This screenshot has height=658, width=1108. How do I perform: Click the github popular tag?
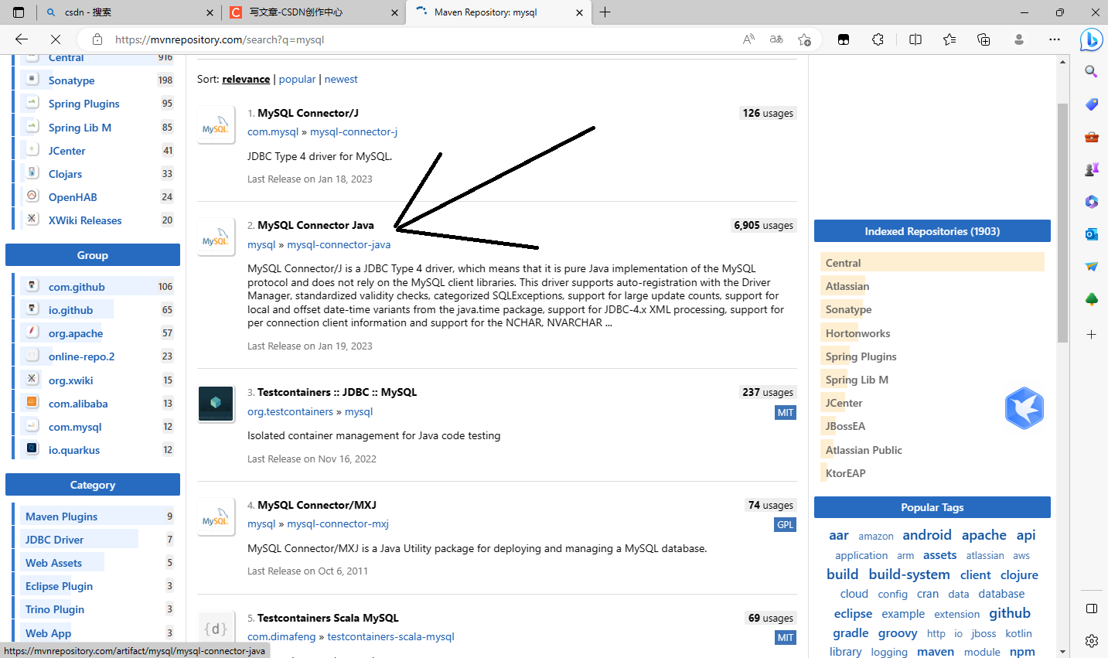point(1010,613)
